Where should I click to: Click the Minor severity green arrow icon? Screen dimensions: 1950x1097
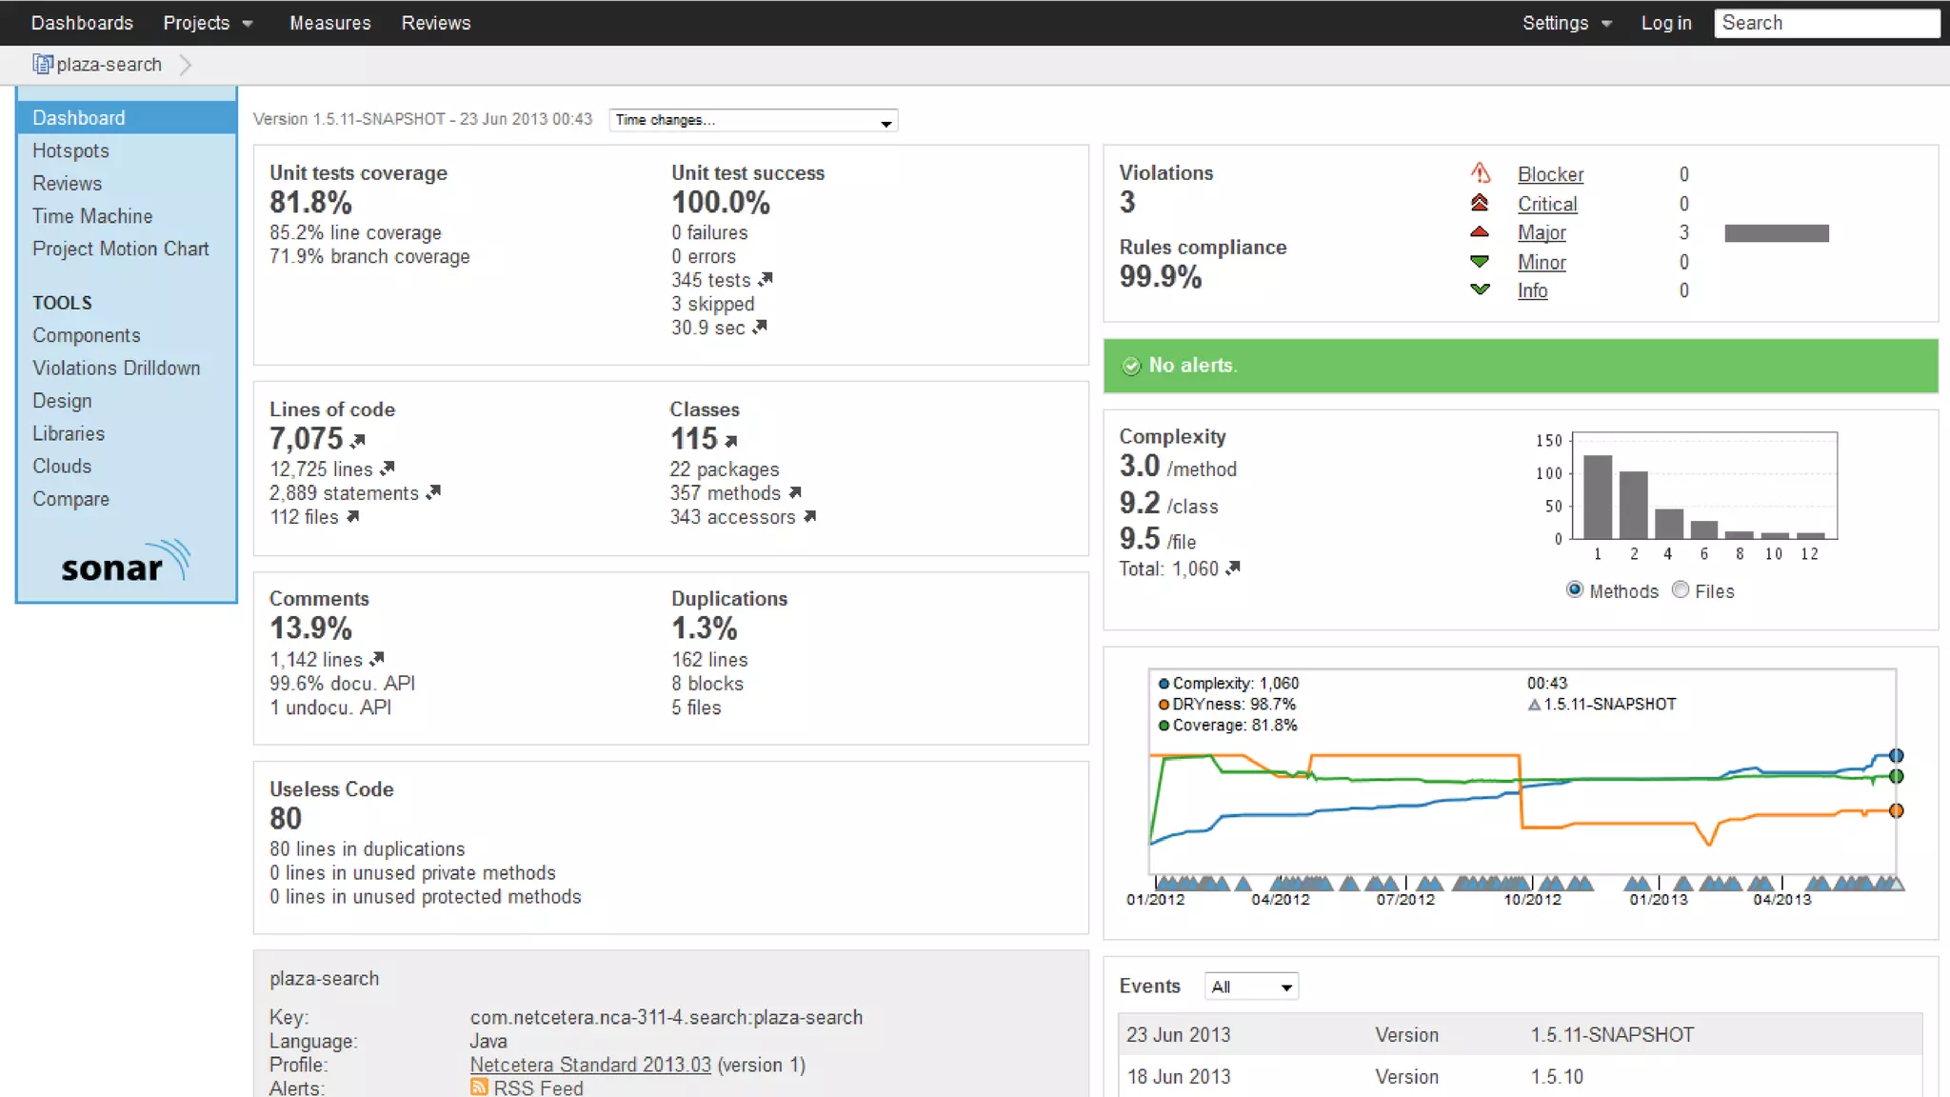pyautogui.click(x=1480, y=261)
